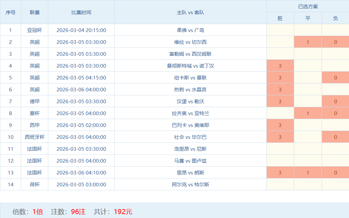This screenshot has height=218, width=349.
Task: Toggle the 胜 (3) pick for 热刺 vs 水晶宫
Action: 280,89
